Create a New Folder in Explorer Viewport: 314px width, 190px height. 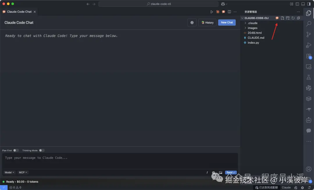coord(288,18)
